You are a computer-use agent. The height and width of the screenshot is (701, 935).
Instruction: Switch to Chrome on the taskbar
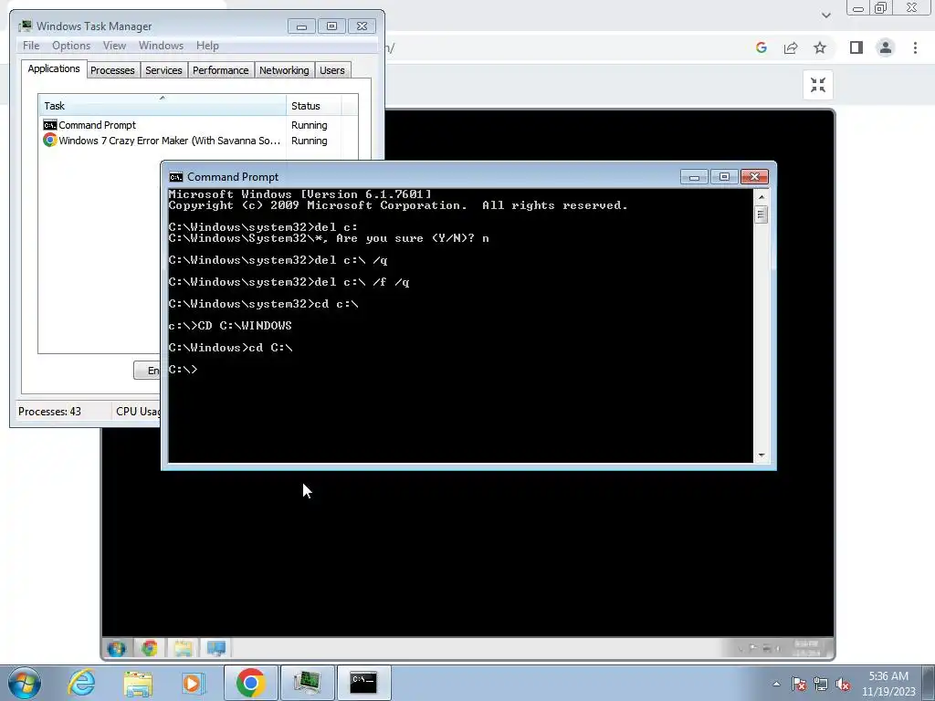[250, 683]
